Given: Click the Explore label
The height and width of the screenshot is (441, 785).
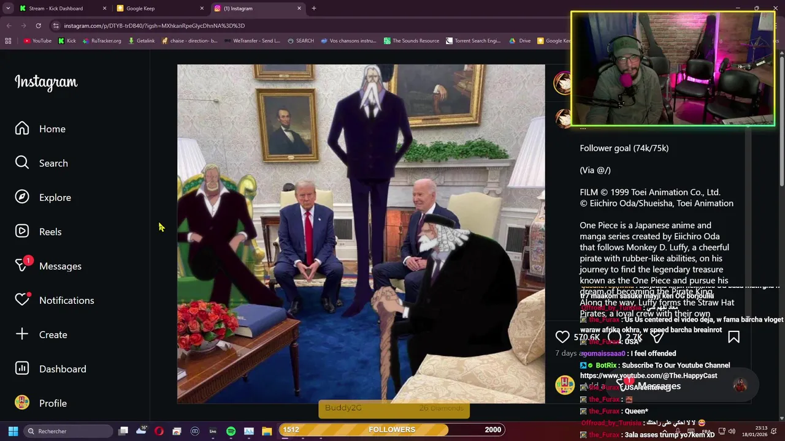Looking at the screenshot, I should 55,197.
